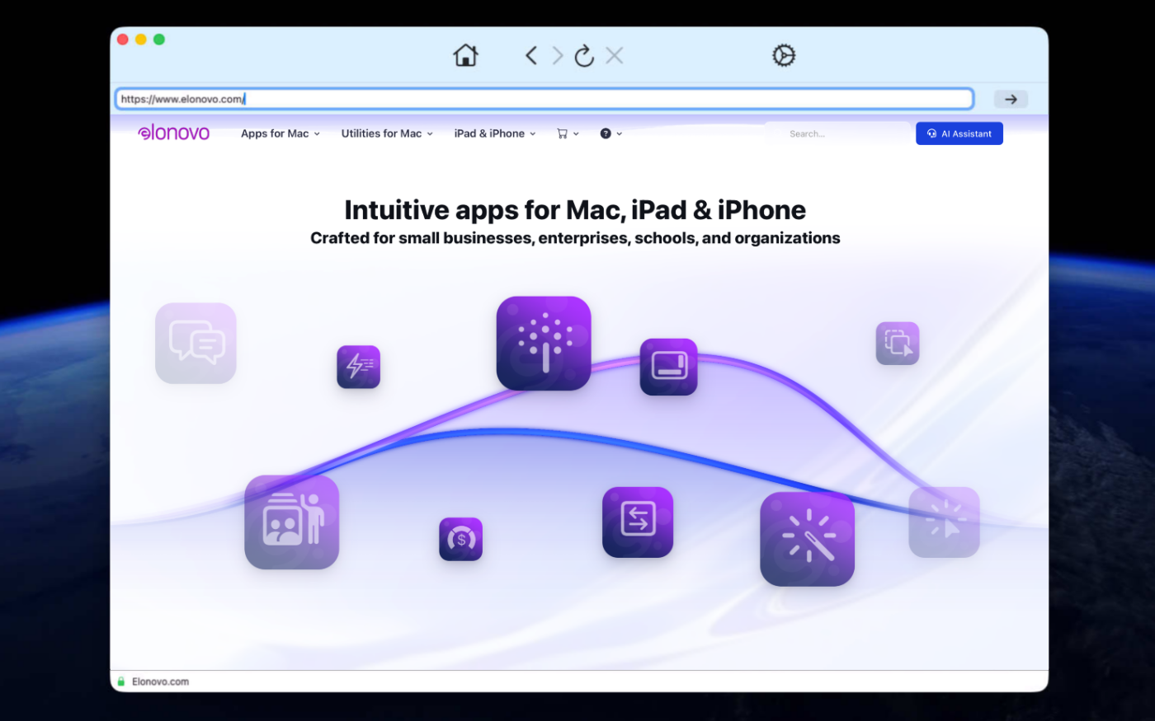Go to the browser home page icon

(465, 55)
